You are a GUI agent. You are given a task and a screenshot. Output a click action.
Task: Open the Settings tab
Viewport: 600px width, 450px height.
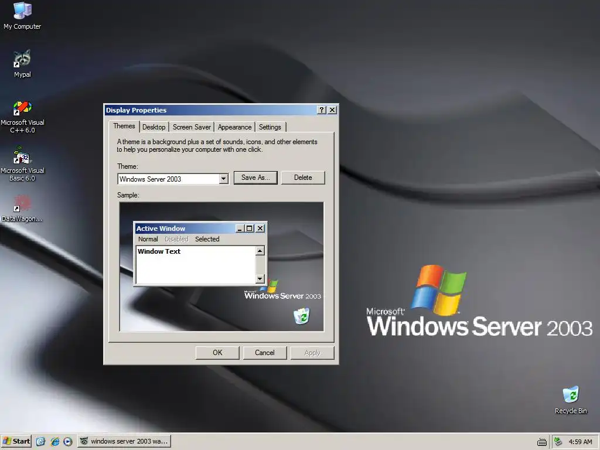(270, 127)
